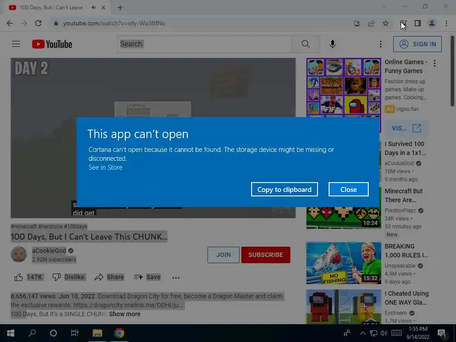Close the Cortana error dialog
The image size is (456, 342).
348,189
